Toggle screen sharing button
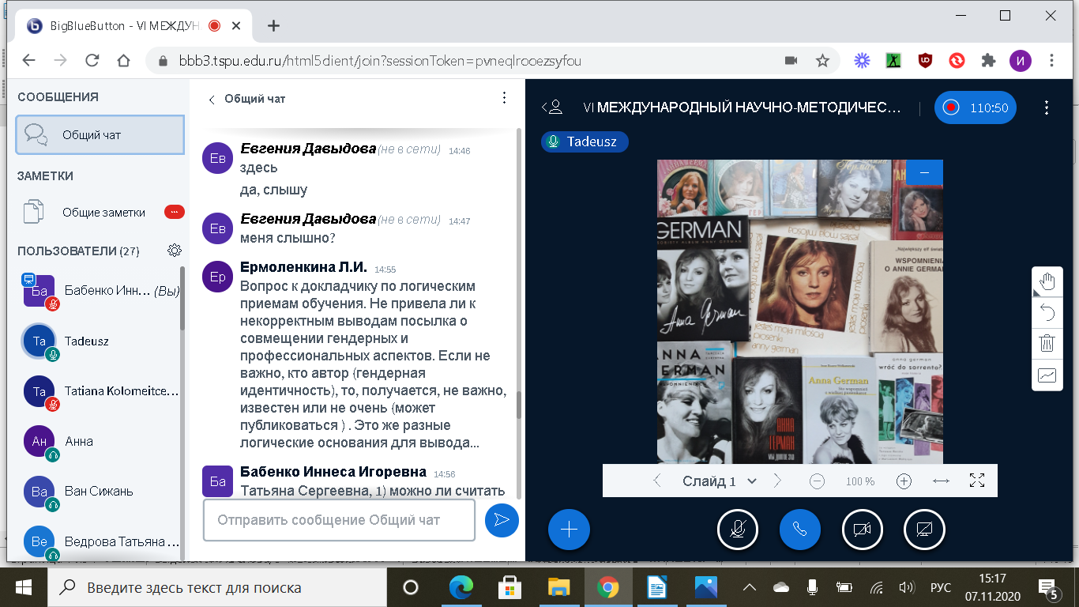The height and width of the screenshot is (607, 1079). click(924, 530)
